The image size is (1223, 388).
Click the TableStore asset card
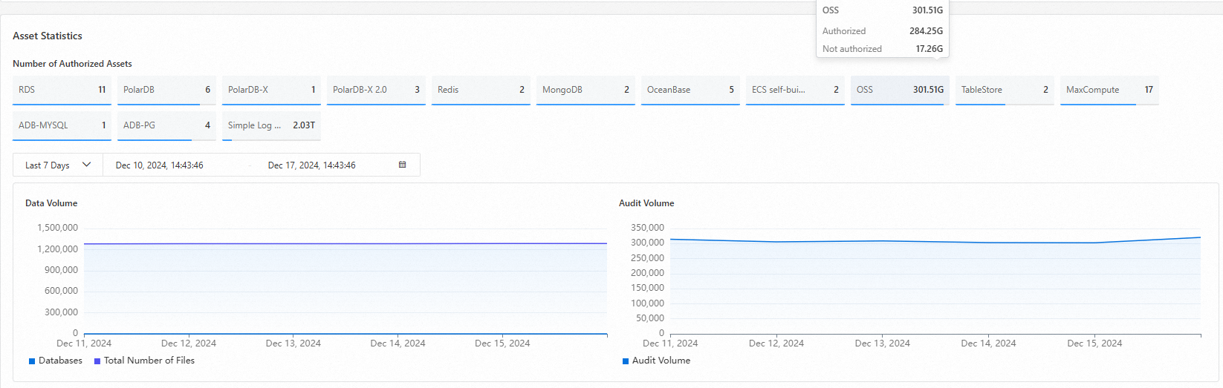tap(1005, 90)
